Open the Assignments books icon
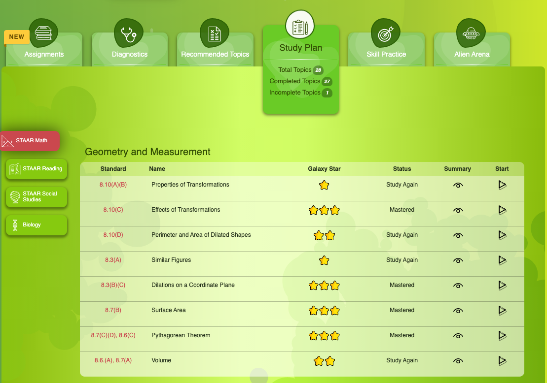The image size is (547, 383). pyautogui.click(x=43, y=33)
